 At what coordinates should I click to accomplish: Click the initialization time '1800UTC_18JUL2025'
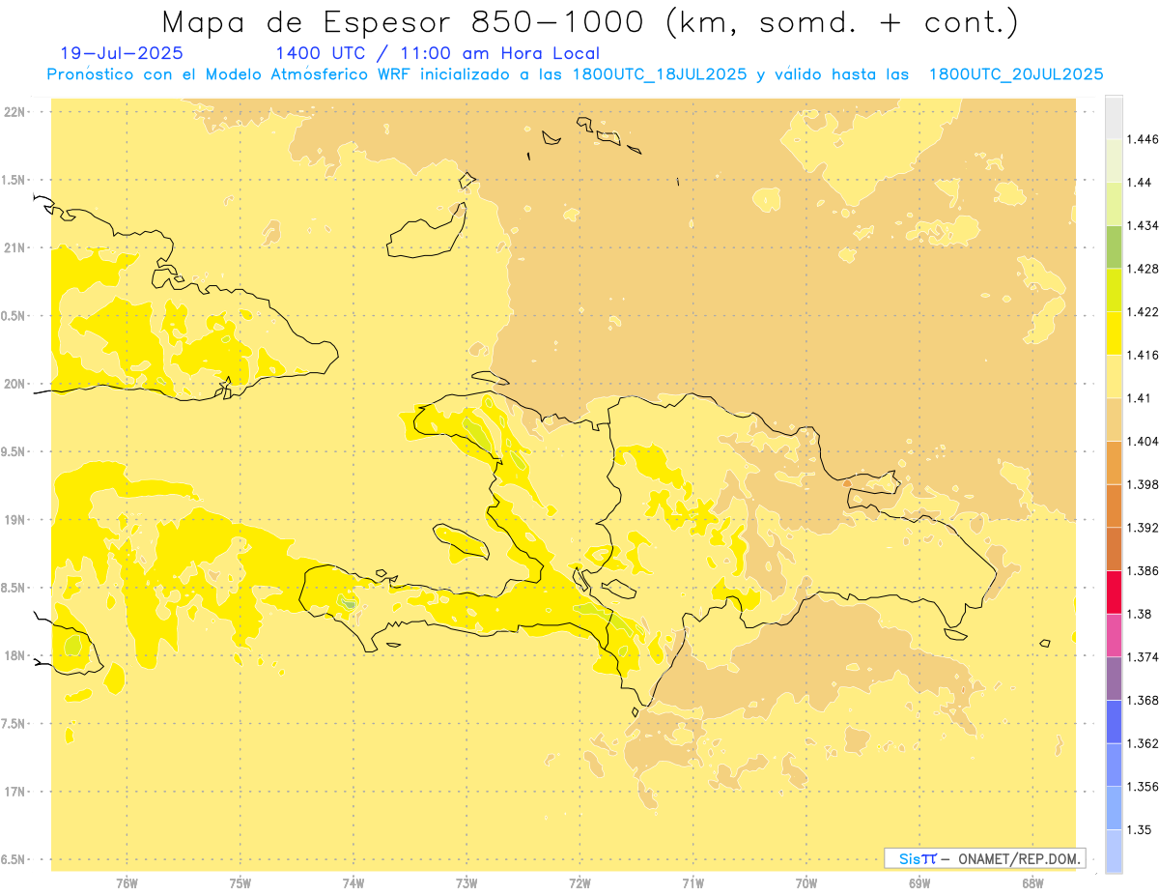[660, 74]
